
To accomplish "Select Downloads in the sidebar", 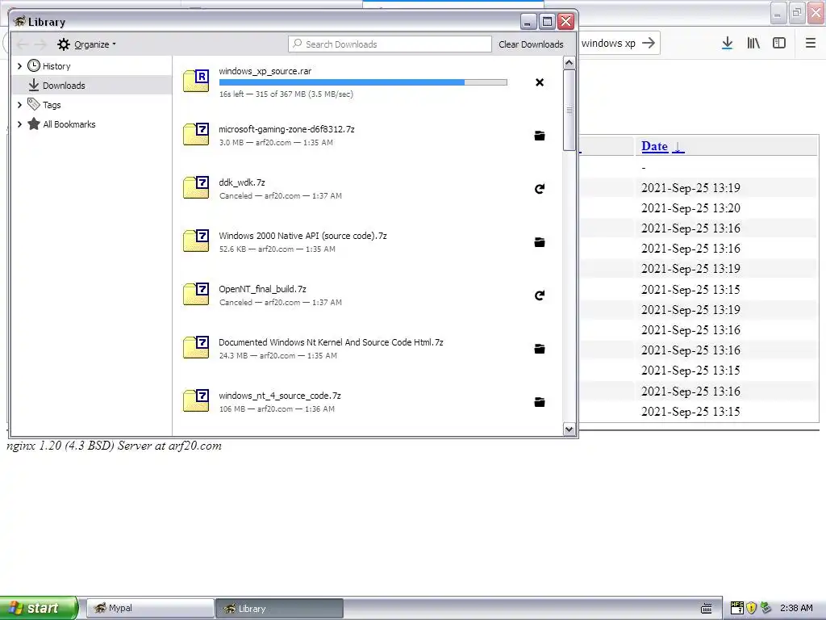I will click(92, 85).
